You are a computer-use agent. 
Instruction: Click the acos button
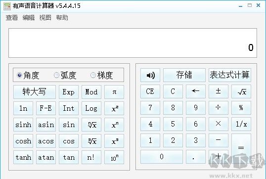coord(46,141)
